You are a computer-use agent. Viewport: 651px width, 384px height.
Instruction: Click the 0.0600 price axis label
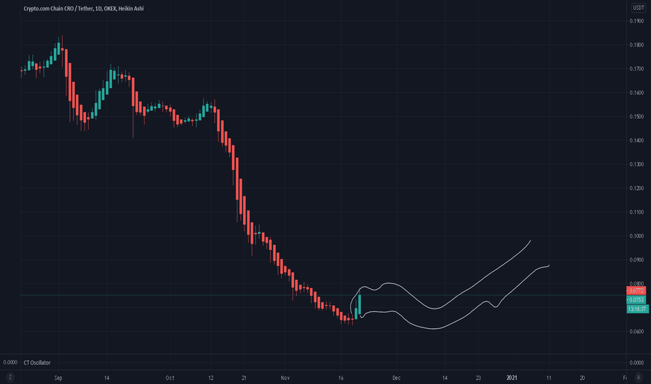tap(636, 331)
